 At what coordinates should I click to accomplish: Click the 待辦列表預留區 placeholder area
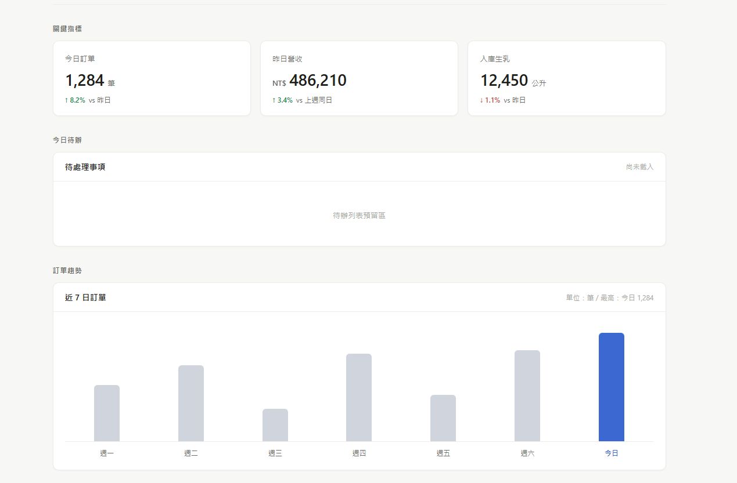click(359, 215)
